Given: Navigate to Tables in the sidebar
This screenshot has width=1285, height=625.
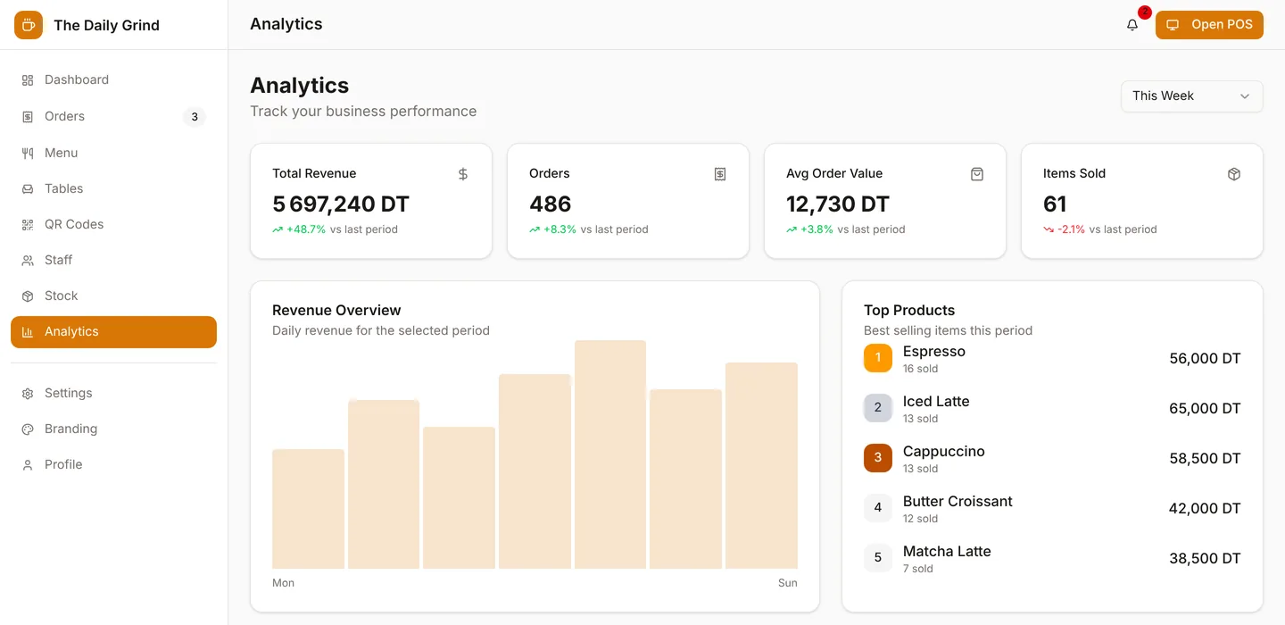Looking at the screenshot, I should [113, 189].
